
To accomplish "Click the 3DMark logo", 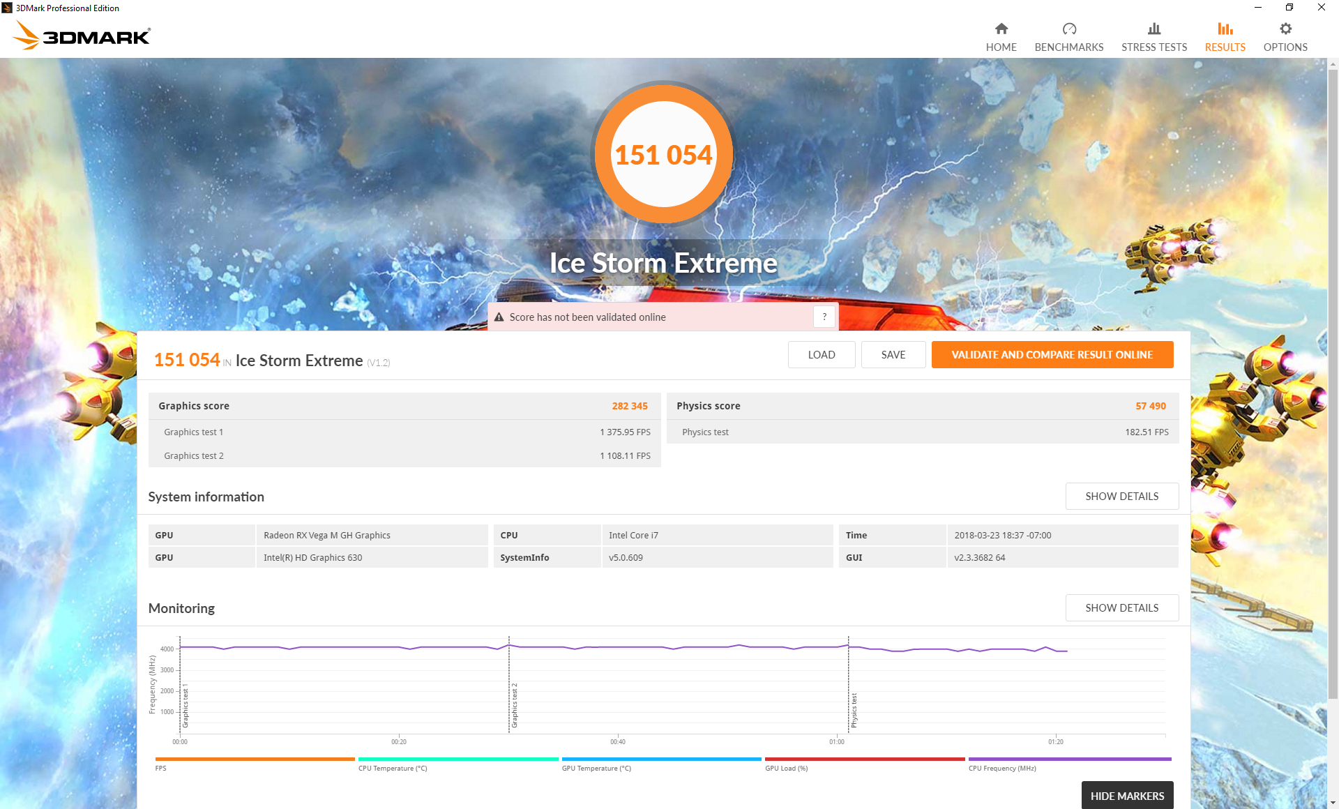I will pyautogui.click(x=82, y=35).
